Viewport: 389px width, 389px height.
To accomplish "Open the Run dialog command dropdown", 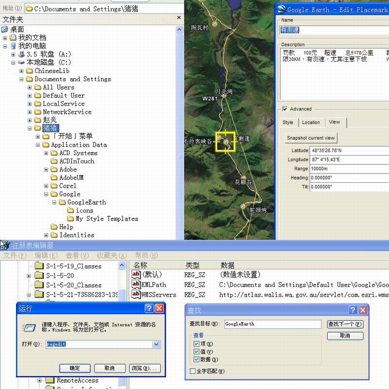I will tap(156, 344).
